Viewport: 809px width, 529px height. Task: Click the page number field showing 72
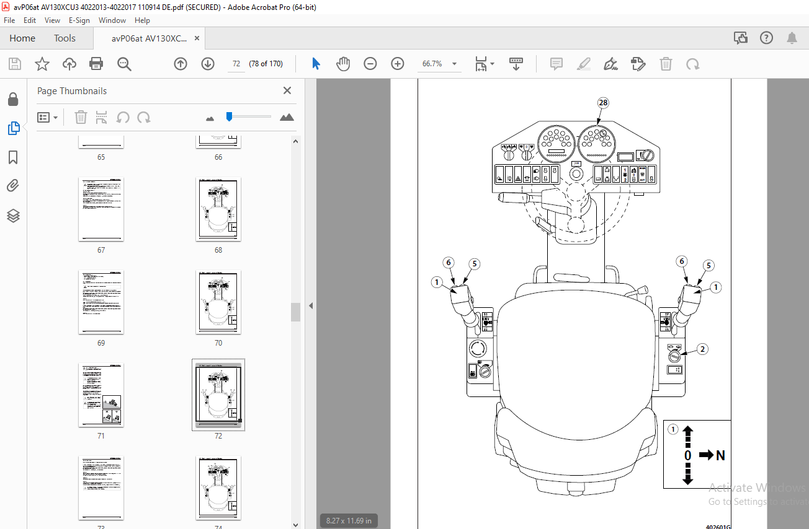(x=236, y=64)
